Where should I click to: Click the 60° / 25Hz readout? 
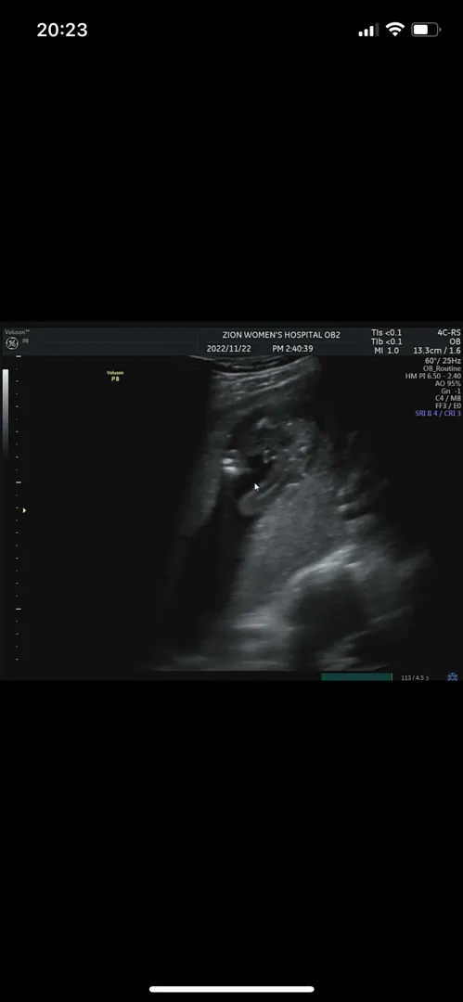click(x=443, y=361)
